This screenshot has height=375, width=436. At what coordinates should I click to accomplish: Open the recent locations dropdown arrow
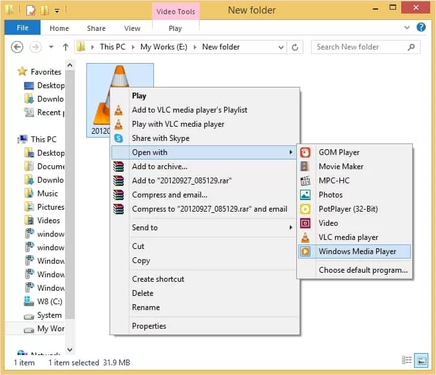click(51, 47)
